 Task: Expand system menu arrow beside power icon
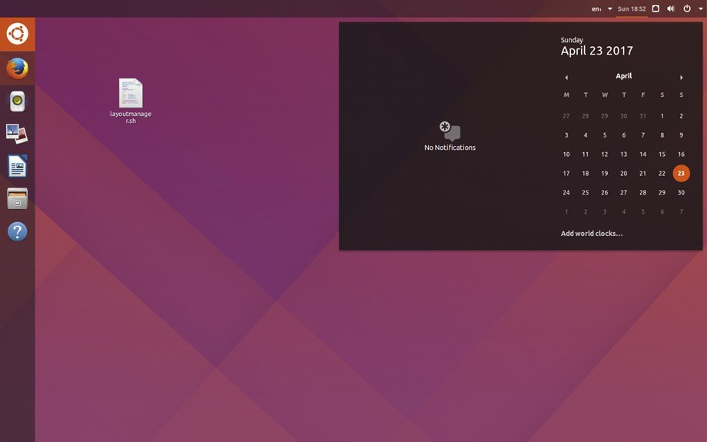tap(700, 9)
